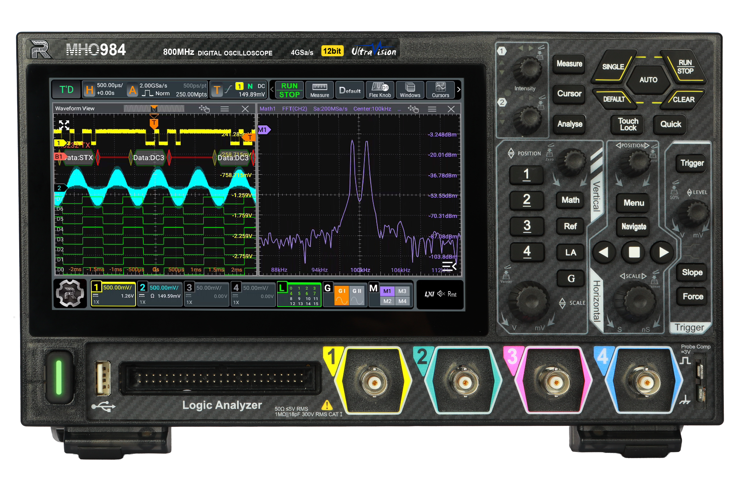Click the Logic Analyzer connector port

point(220,378)
